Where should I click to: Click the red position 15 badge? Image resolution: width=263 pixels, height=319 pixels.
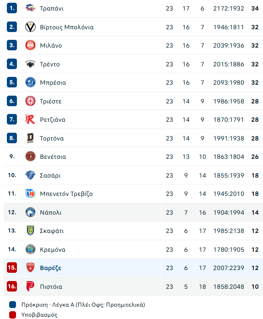click(x=12, y=268)
